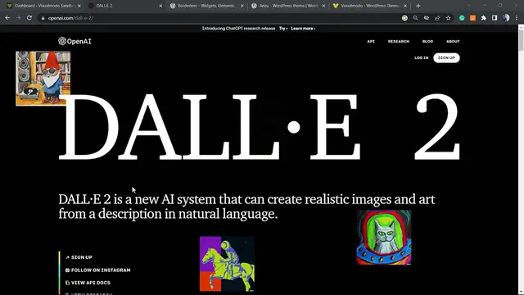The height and width of the screenshot is (295, 524).
Task: Close the DALL·E 2 tab
Action: pyautogui.click(x=160, y=6)
